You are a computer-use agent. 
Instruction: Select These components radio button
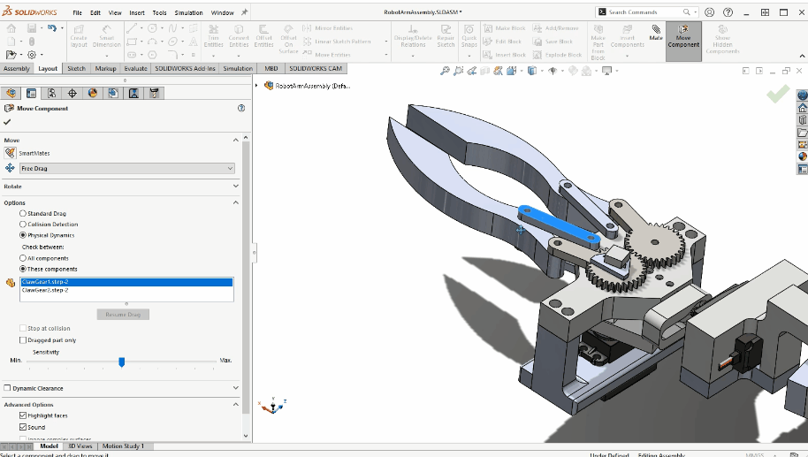coord(23,269)
